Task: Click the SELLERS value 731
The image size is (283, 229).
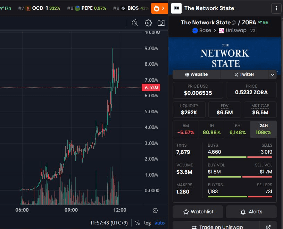Action: (x=268, y=191)
